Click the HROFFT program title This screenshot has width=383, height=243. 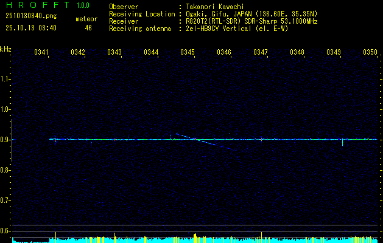(38, 5)
